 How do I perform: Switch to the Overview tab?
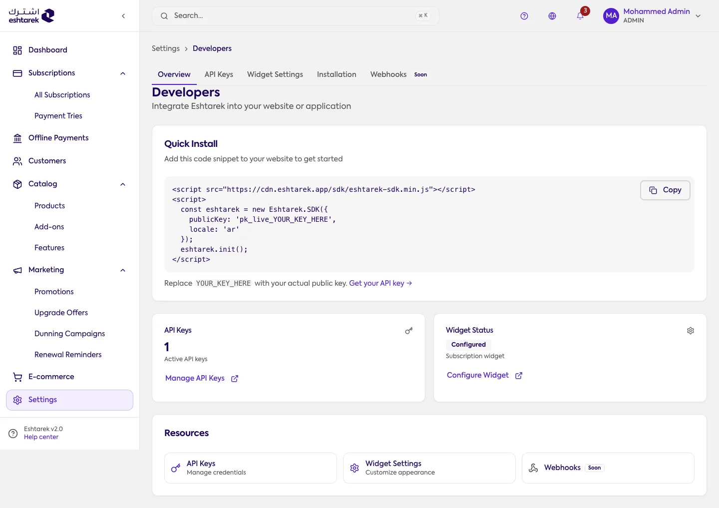click(174, 74)
